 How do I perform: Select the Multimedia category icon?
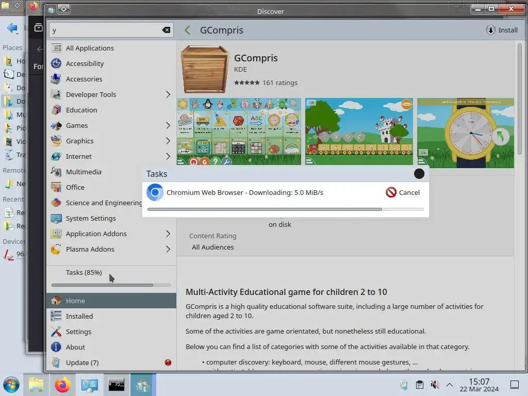coord(56,172)
